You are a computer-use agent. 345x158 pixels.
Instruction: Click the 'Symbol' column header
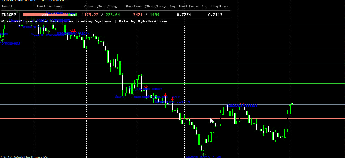[x=7, y=6]
